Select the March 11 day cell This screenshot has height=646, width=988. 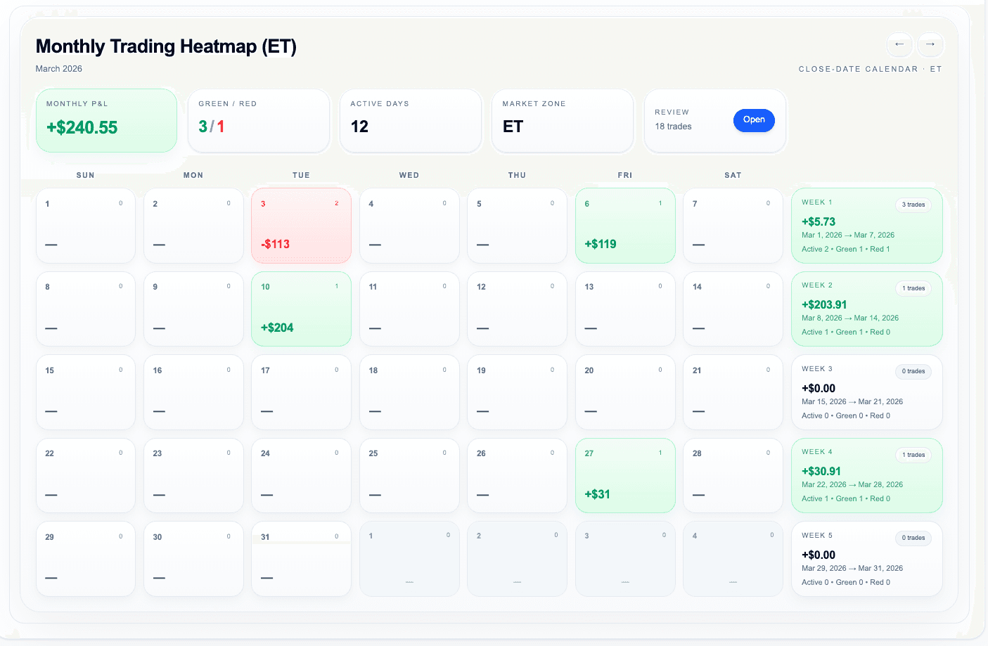click(x=409, y=309)
